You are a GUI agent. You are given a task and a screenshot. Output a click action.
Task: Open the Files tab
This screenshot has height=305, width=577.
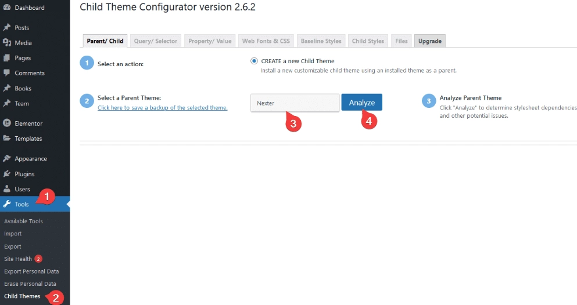(402, 41)
